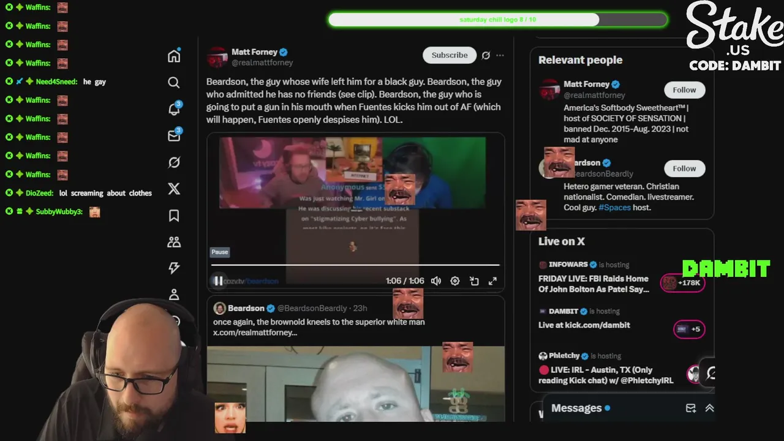Open the X Home icon in the sidebar
Viewport: 784px width, 441px height.
click(174, 56)
